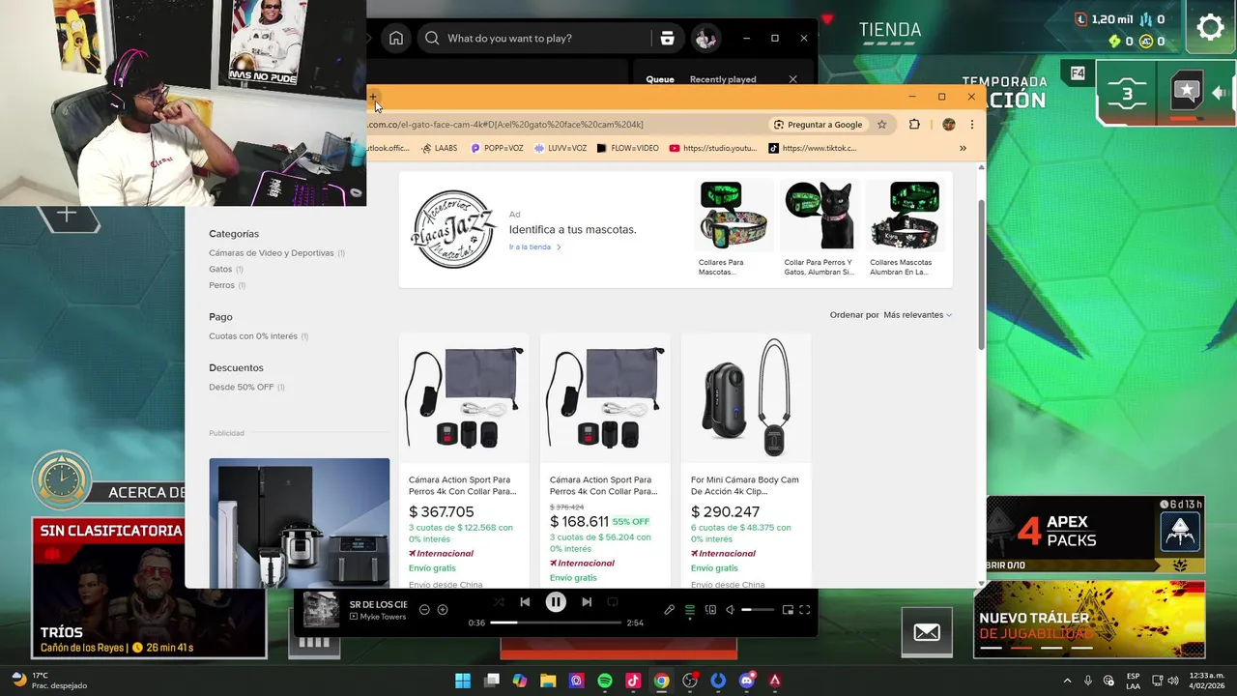Viewport: 1237px width, 696px height.
Task: Click the Placas Jazz ad logo
Action: click(453, 229)
